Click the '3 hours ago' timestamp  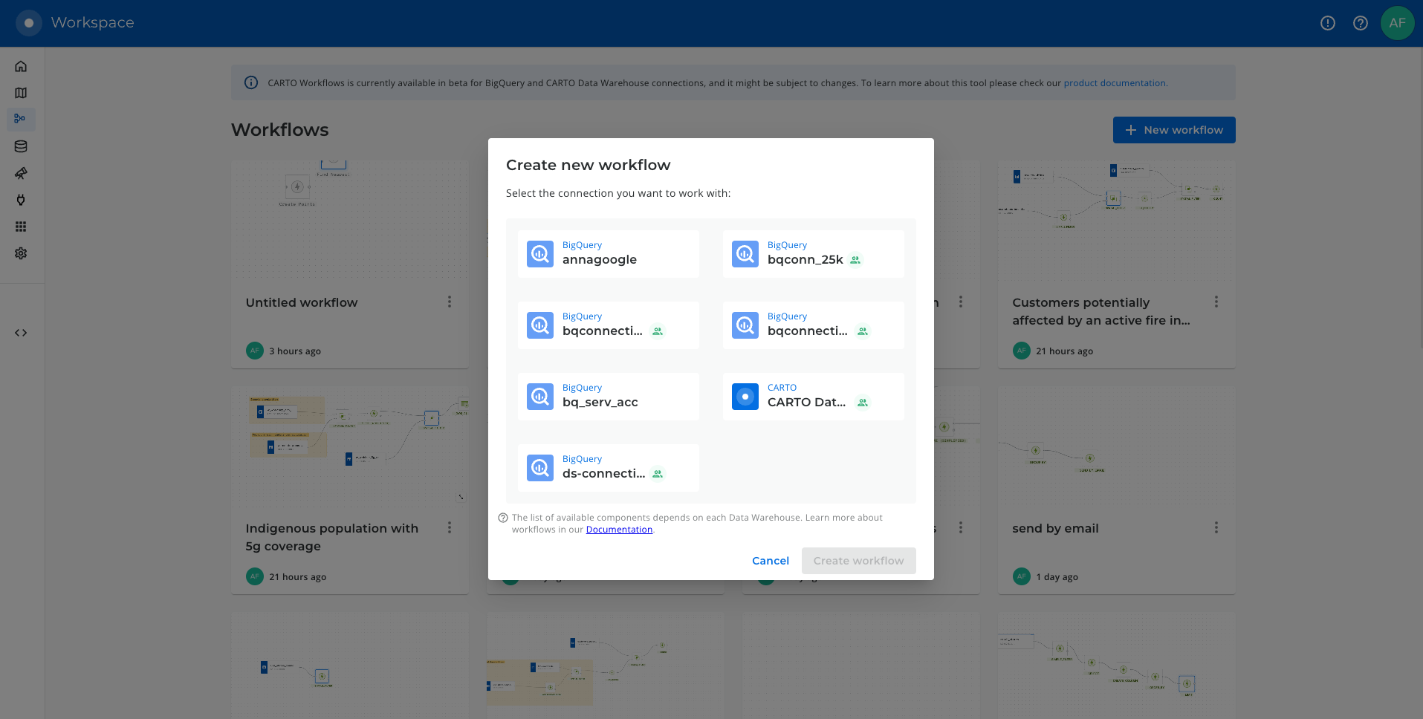click(295, 351)
